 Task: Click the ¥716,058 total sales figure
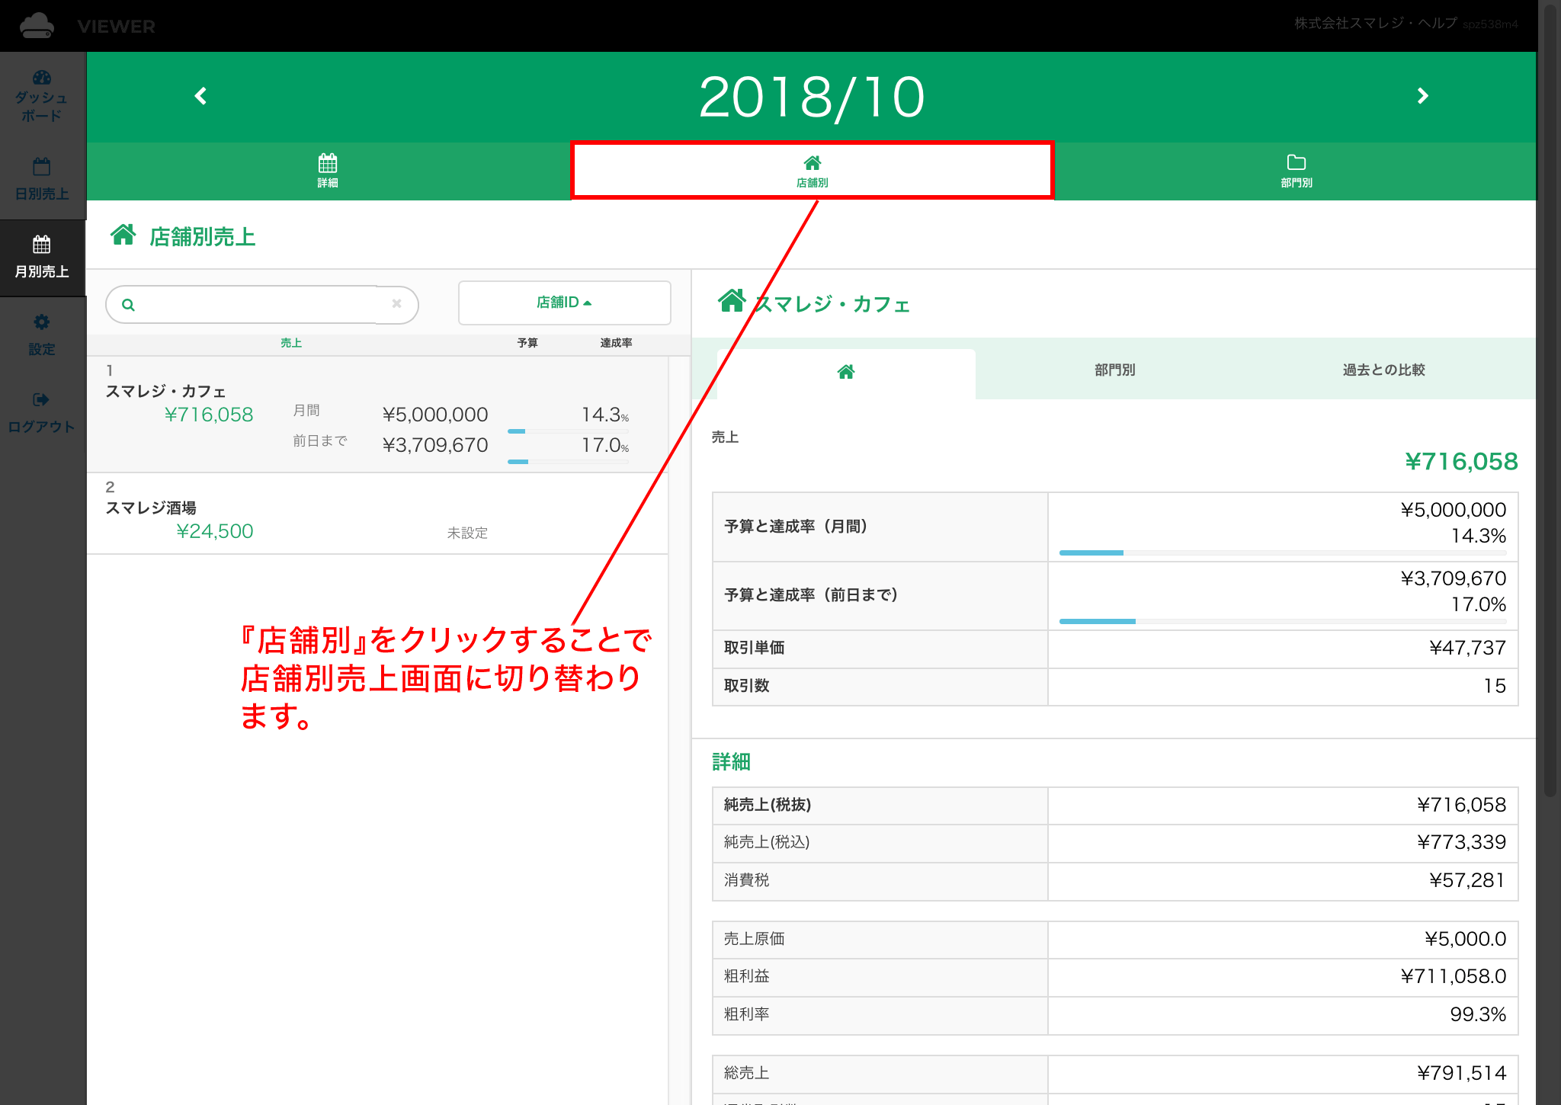pos(1461,462)
